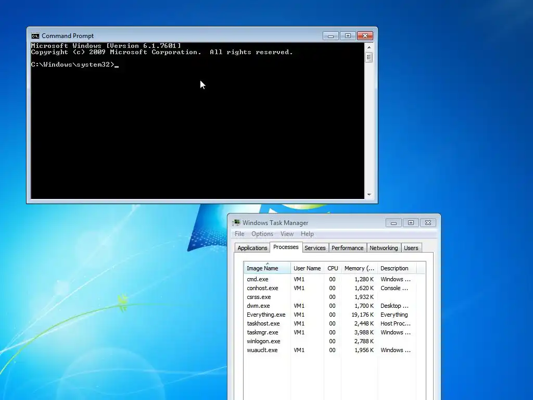Sort processes by Image Name column
The width and height of the screenshot is (533, 400).
tap(267, 268)
